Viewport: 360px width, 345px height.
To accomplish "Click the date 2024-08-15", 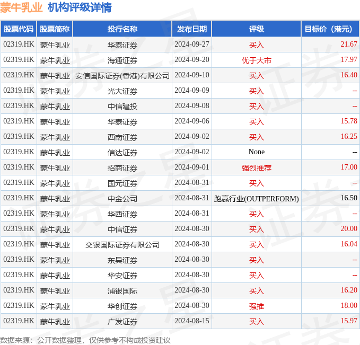I will tap(192, 321).
